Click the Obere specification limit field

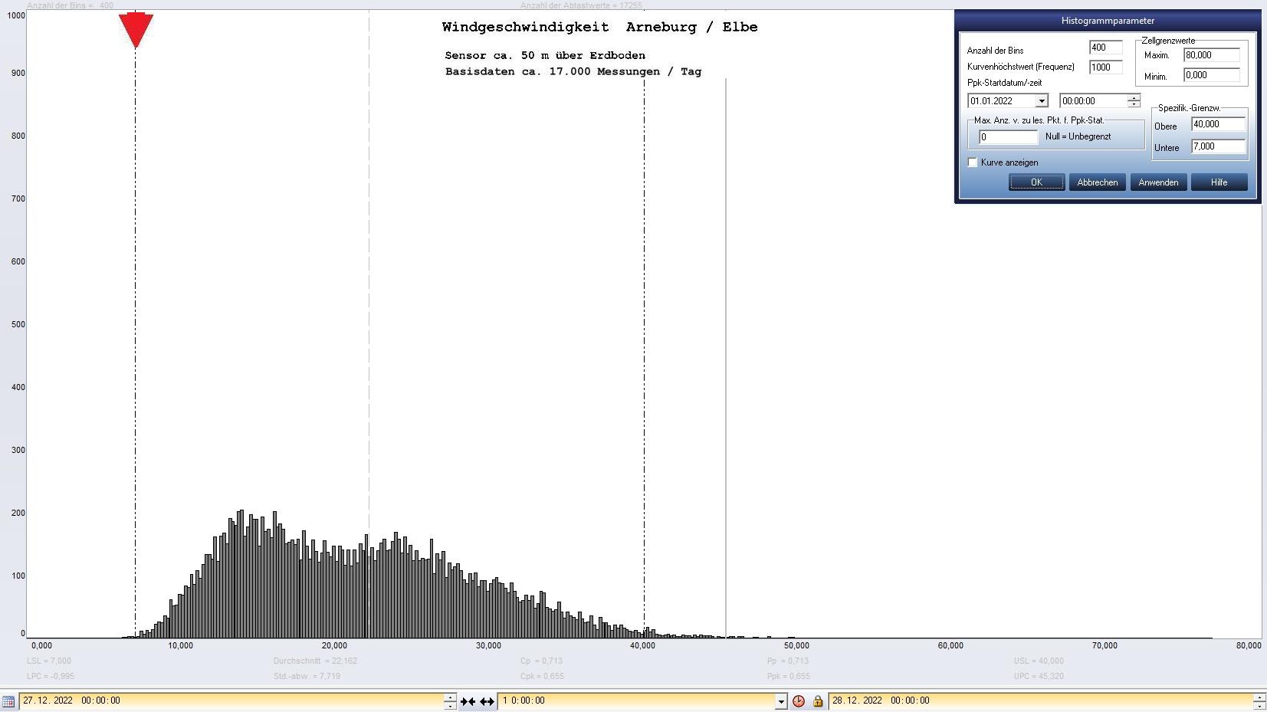tap(1217, 124)
